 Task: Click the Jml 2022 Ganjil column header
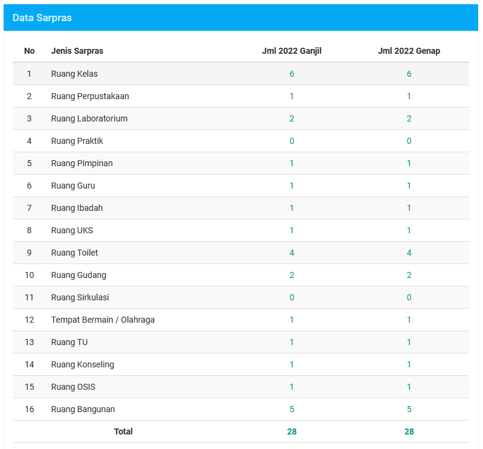(x=291, y=51)
